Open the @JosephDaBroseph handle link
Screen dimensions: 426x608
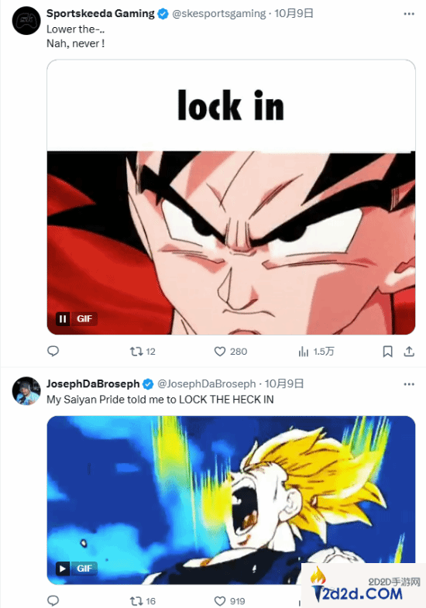[x=207, y=384]
